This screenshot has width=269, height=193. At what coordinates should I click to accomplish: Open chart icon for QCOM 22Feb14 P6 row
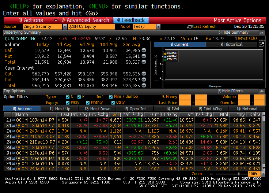point(13,153)
